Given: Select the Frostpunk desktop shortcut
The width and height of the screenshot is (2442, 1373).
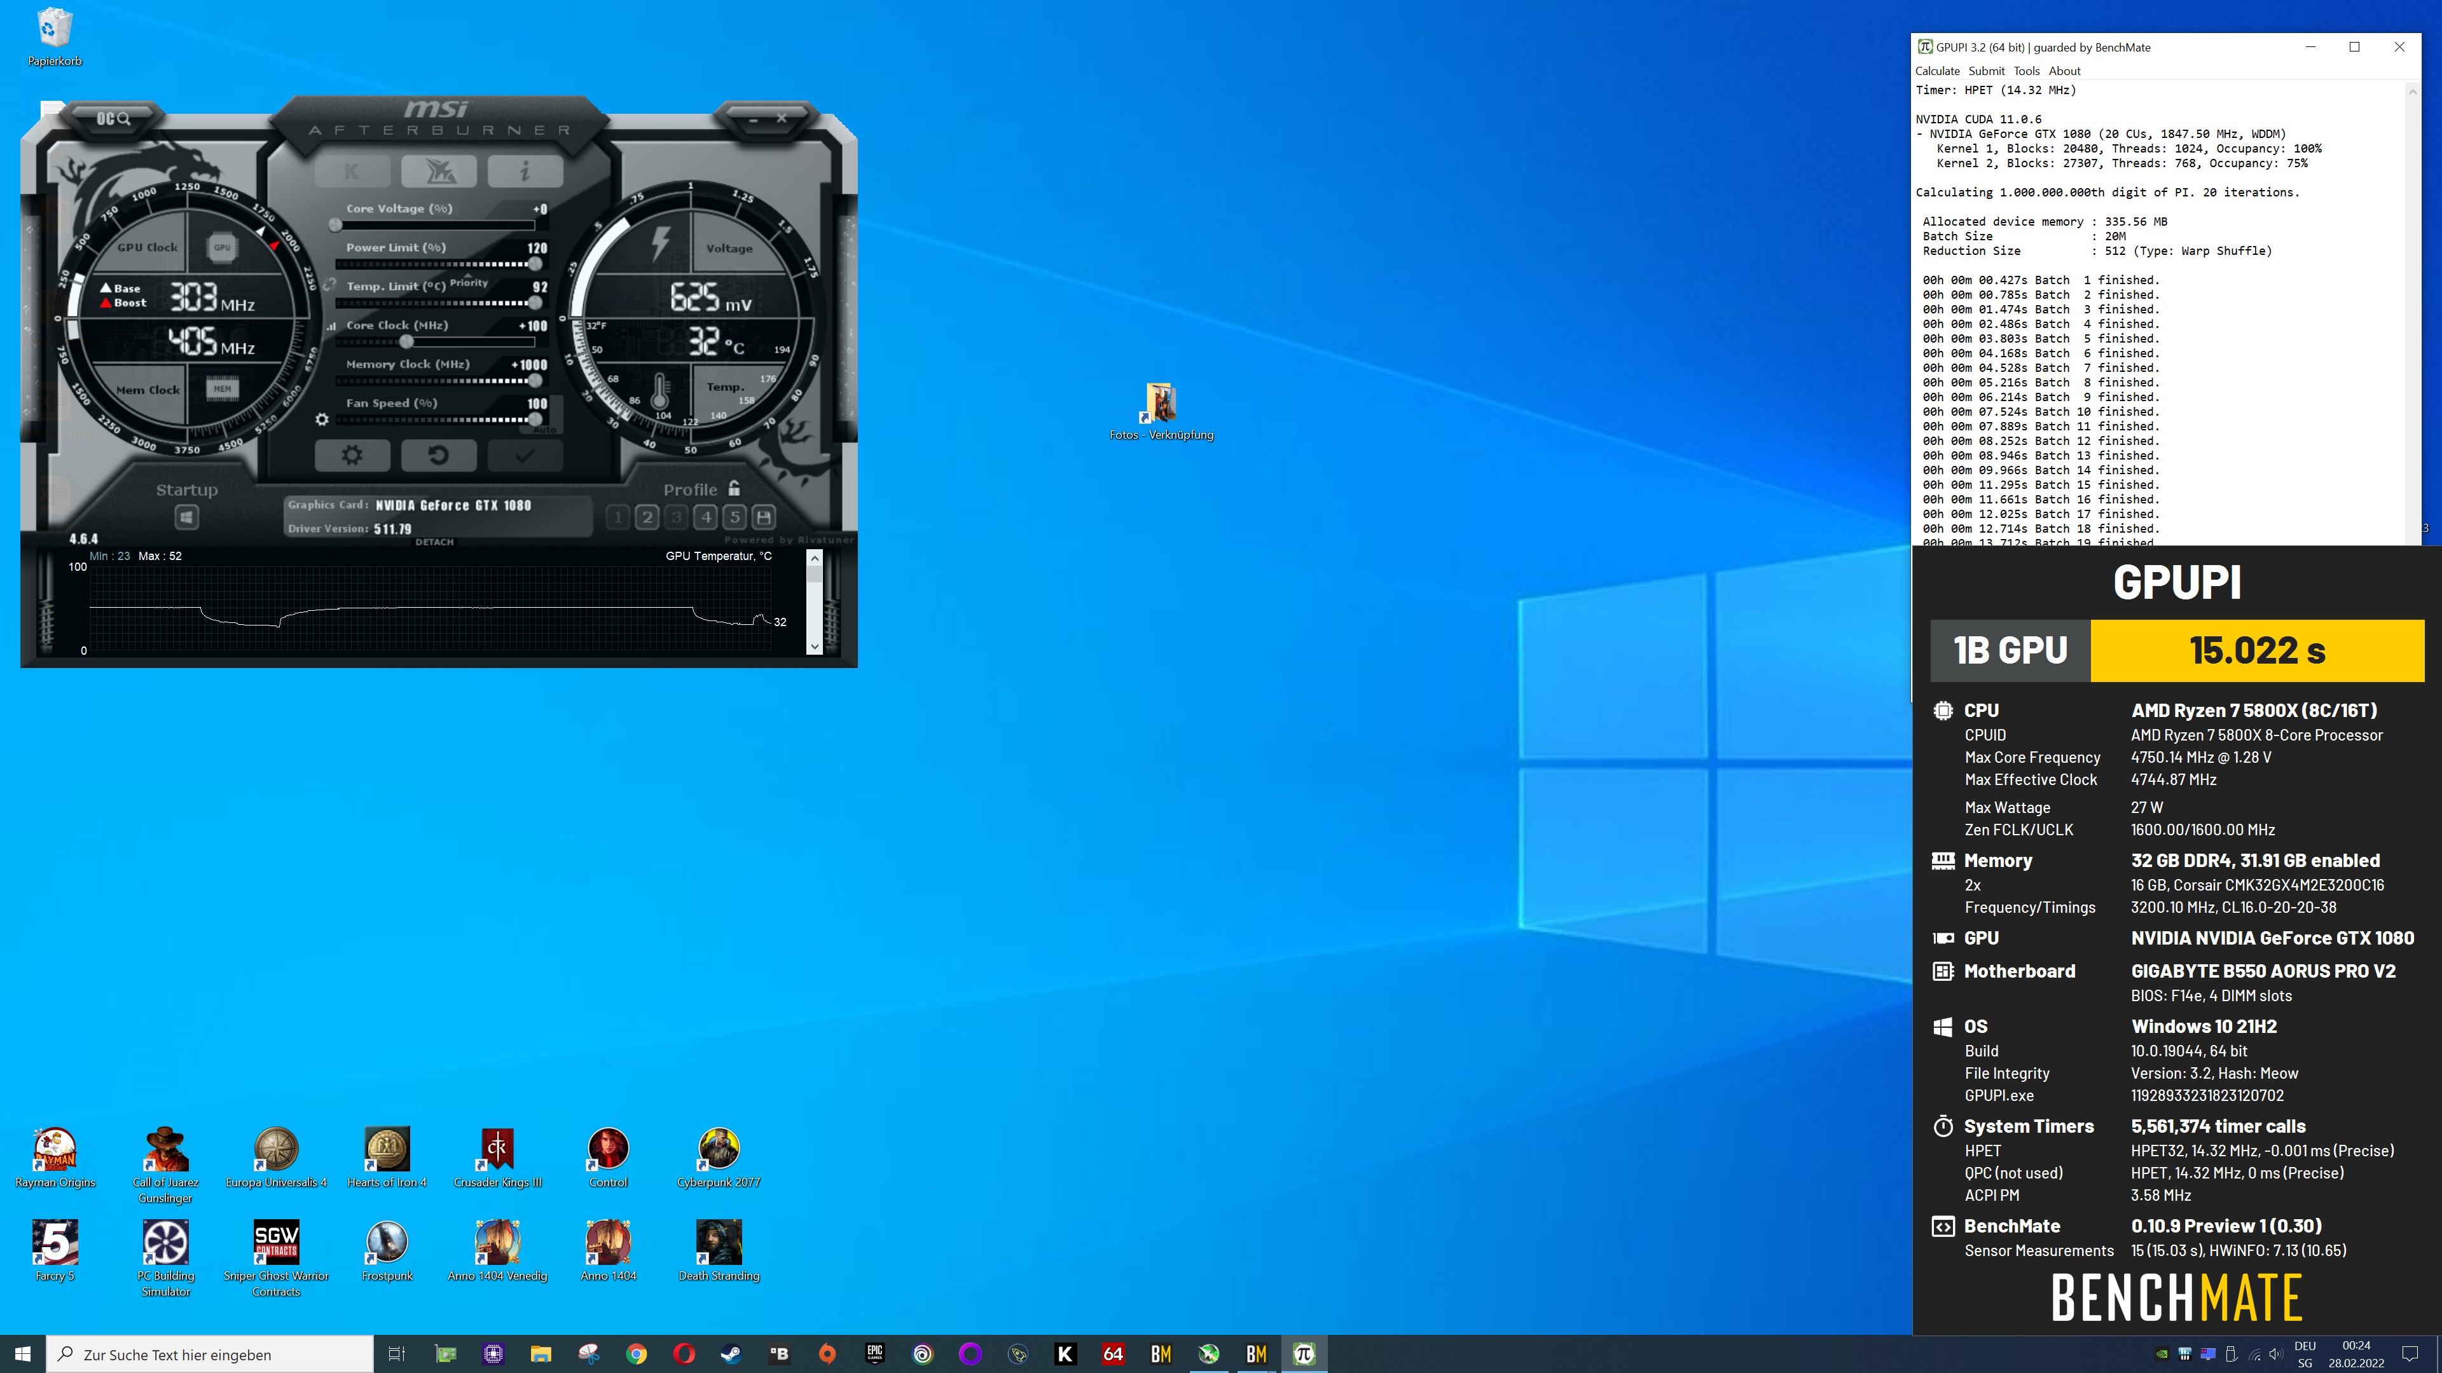Looking at the screenshot, I should click(x=387, y=1251).
